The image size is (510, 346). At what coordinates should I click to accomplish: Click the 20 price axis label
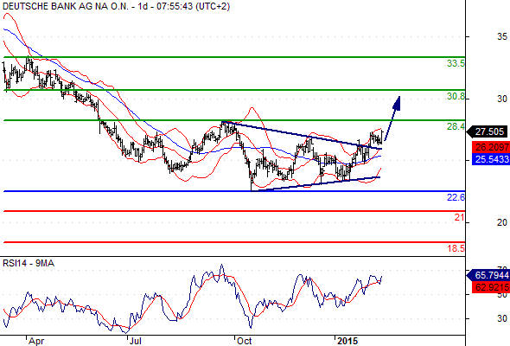pyautogui.click(x=502, y=222)
